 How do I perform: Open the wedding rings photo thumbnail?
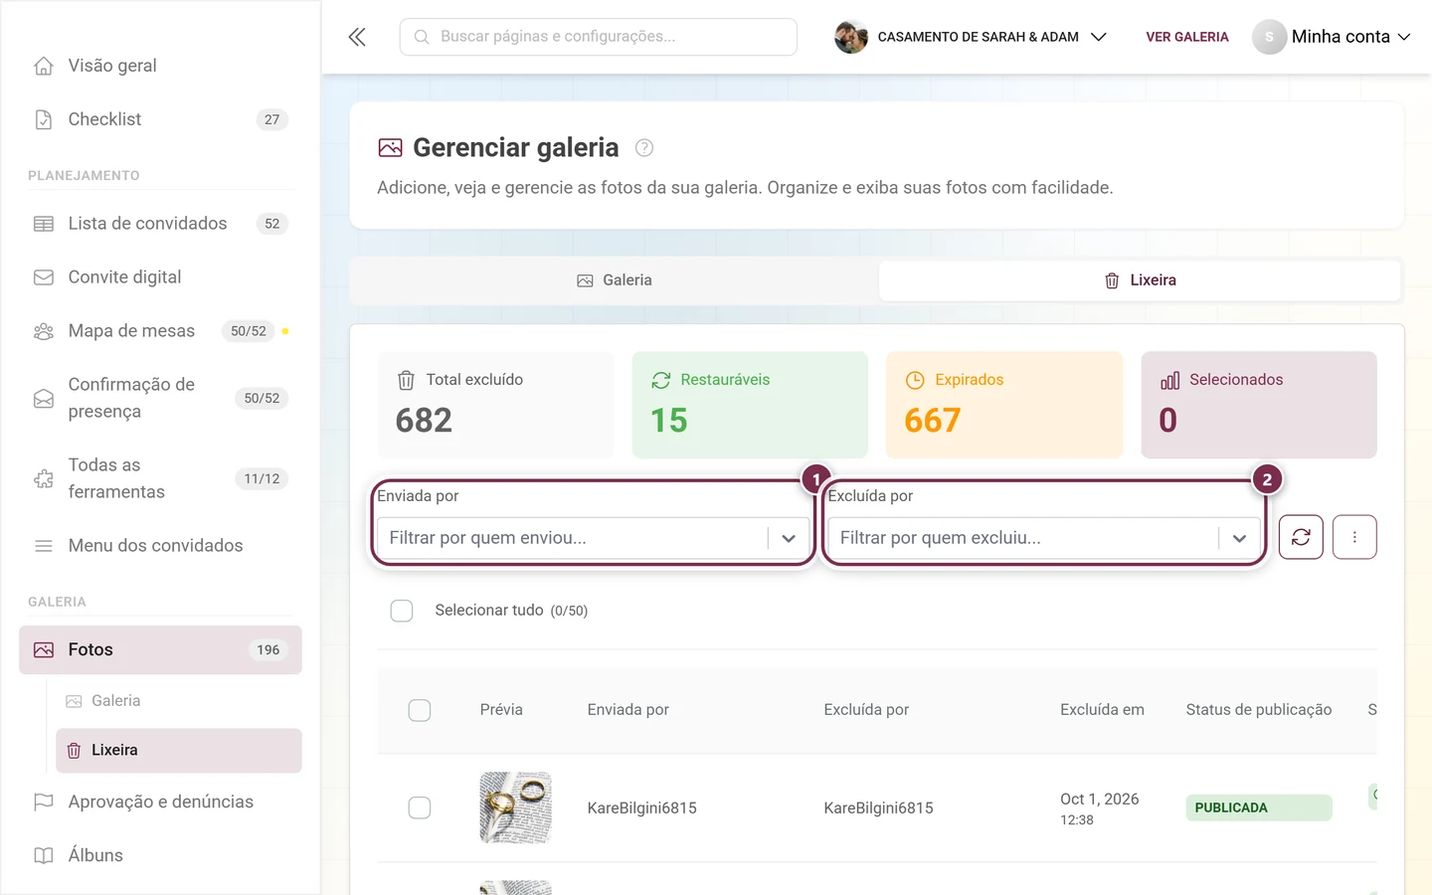click(x=515, y=807)
